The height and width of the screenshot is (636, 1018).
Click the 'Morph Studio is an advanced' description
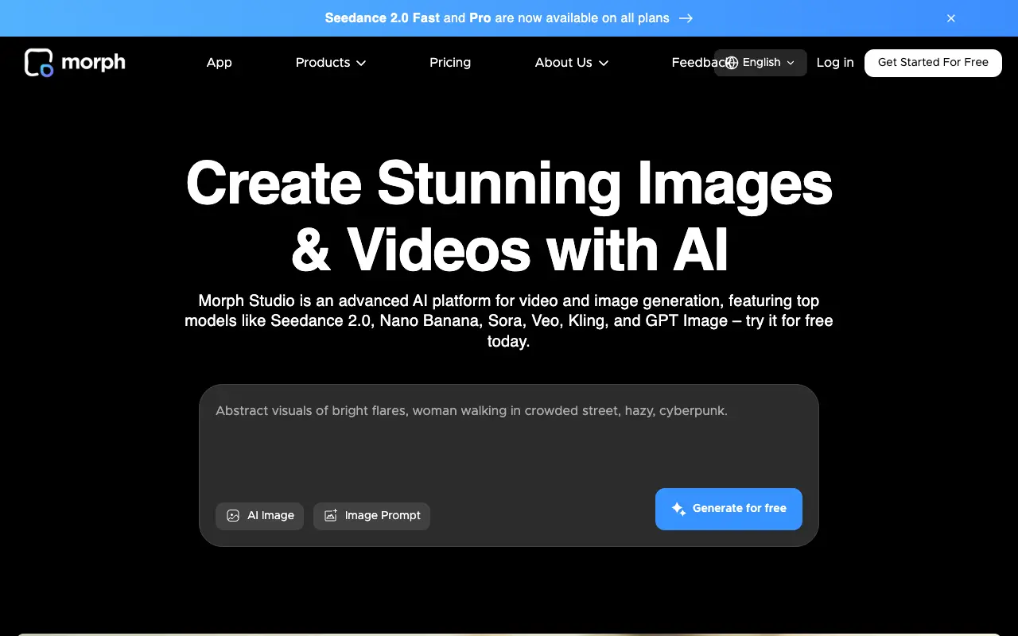[x=509, y=321]
